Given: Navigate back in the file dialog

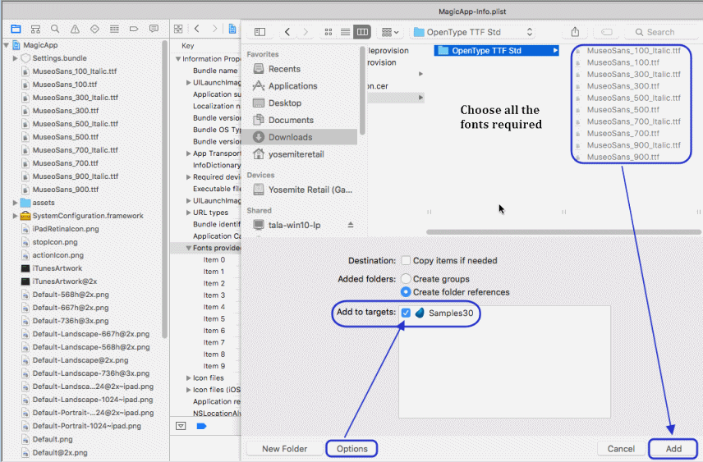Looking at the screenshot, I should [287, 32].
